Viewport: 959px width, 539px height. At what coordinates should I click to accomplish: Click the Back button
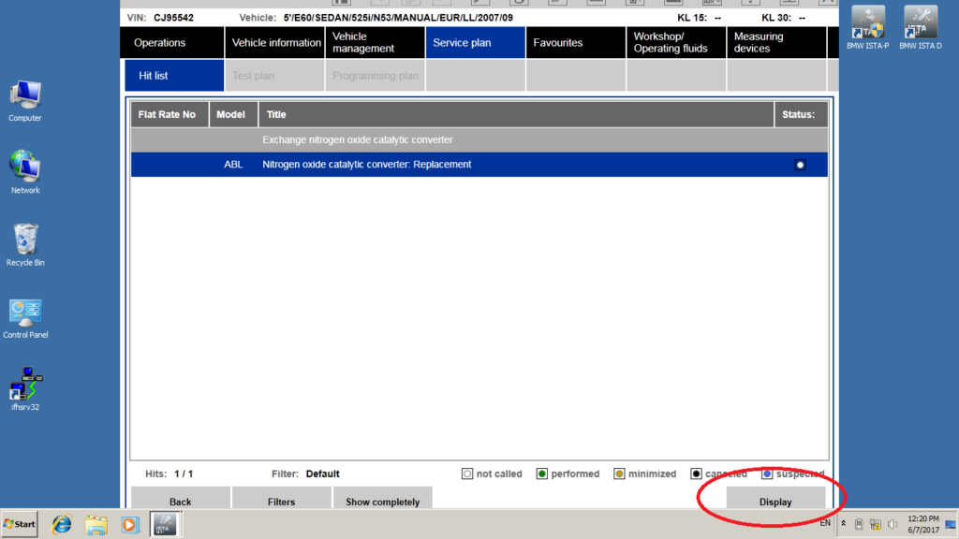tap(181, 499)
